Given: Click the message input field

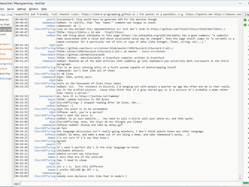Looking at the screenshot, I should click(128, 183).
